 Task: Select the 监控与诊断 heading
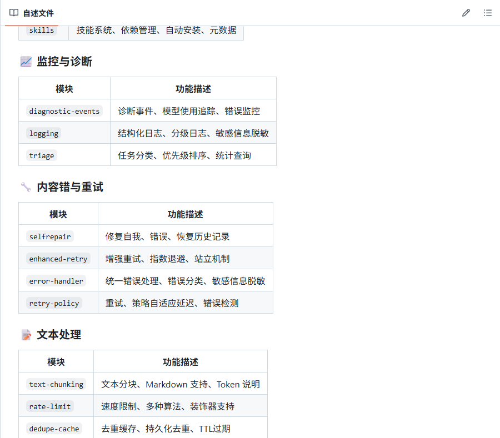(64, 62)
